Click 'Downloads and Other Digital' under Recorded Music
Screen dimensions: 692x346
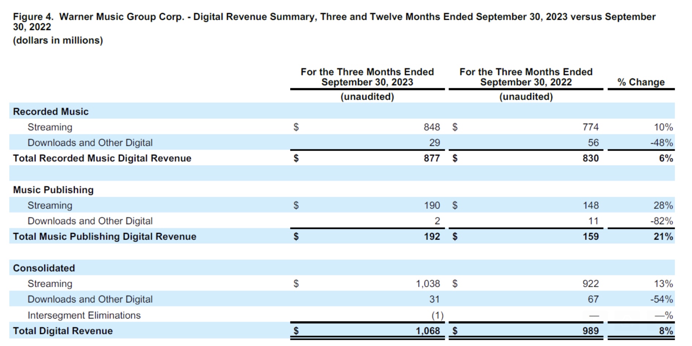[90, 143]
